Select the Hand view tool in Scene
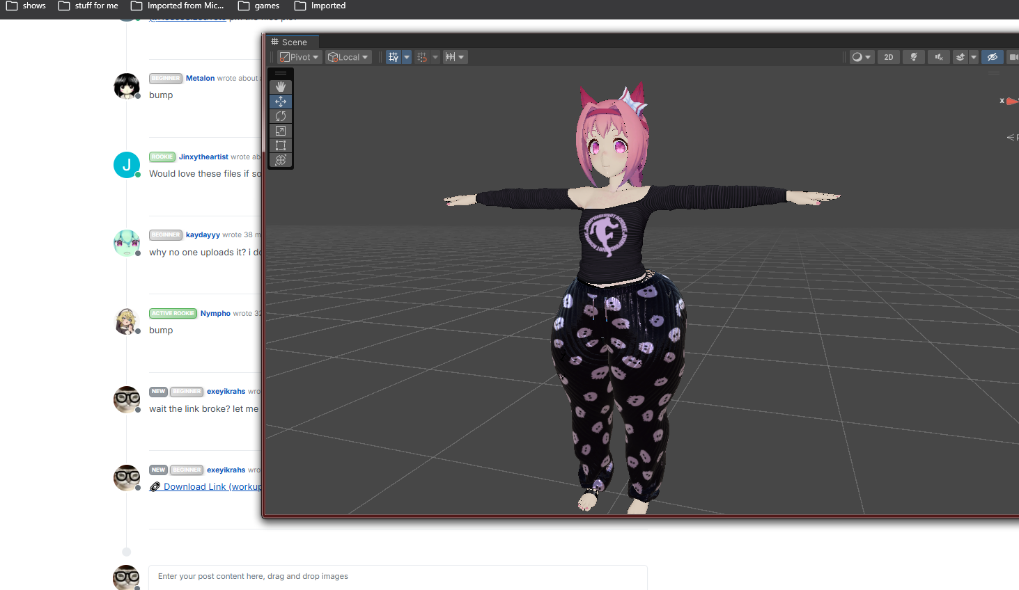Viewport: 1019px width, 590px height. pos(281,87)
